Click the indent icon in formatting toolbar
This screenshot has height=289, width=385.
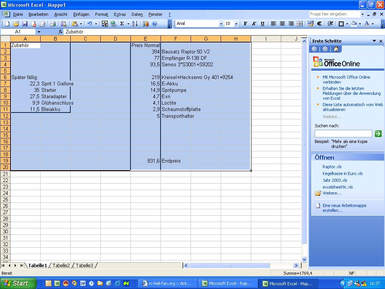tap(330, 24)
